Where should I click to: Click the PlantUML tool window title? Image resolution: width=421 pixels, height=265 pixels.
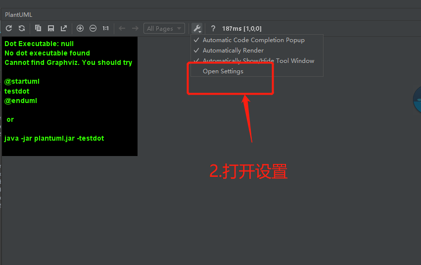(18, 15)
